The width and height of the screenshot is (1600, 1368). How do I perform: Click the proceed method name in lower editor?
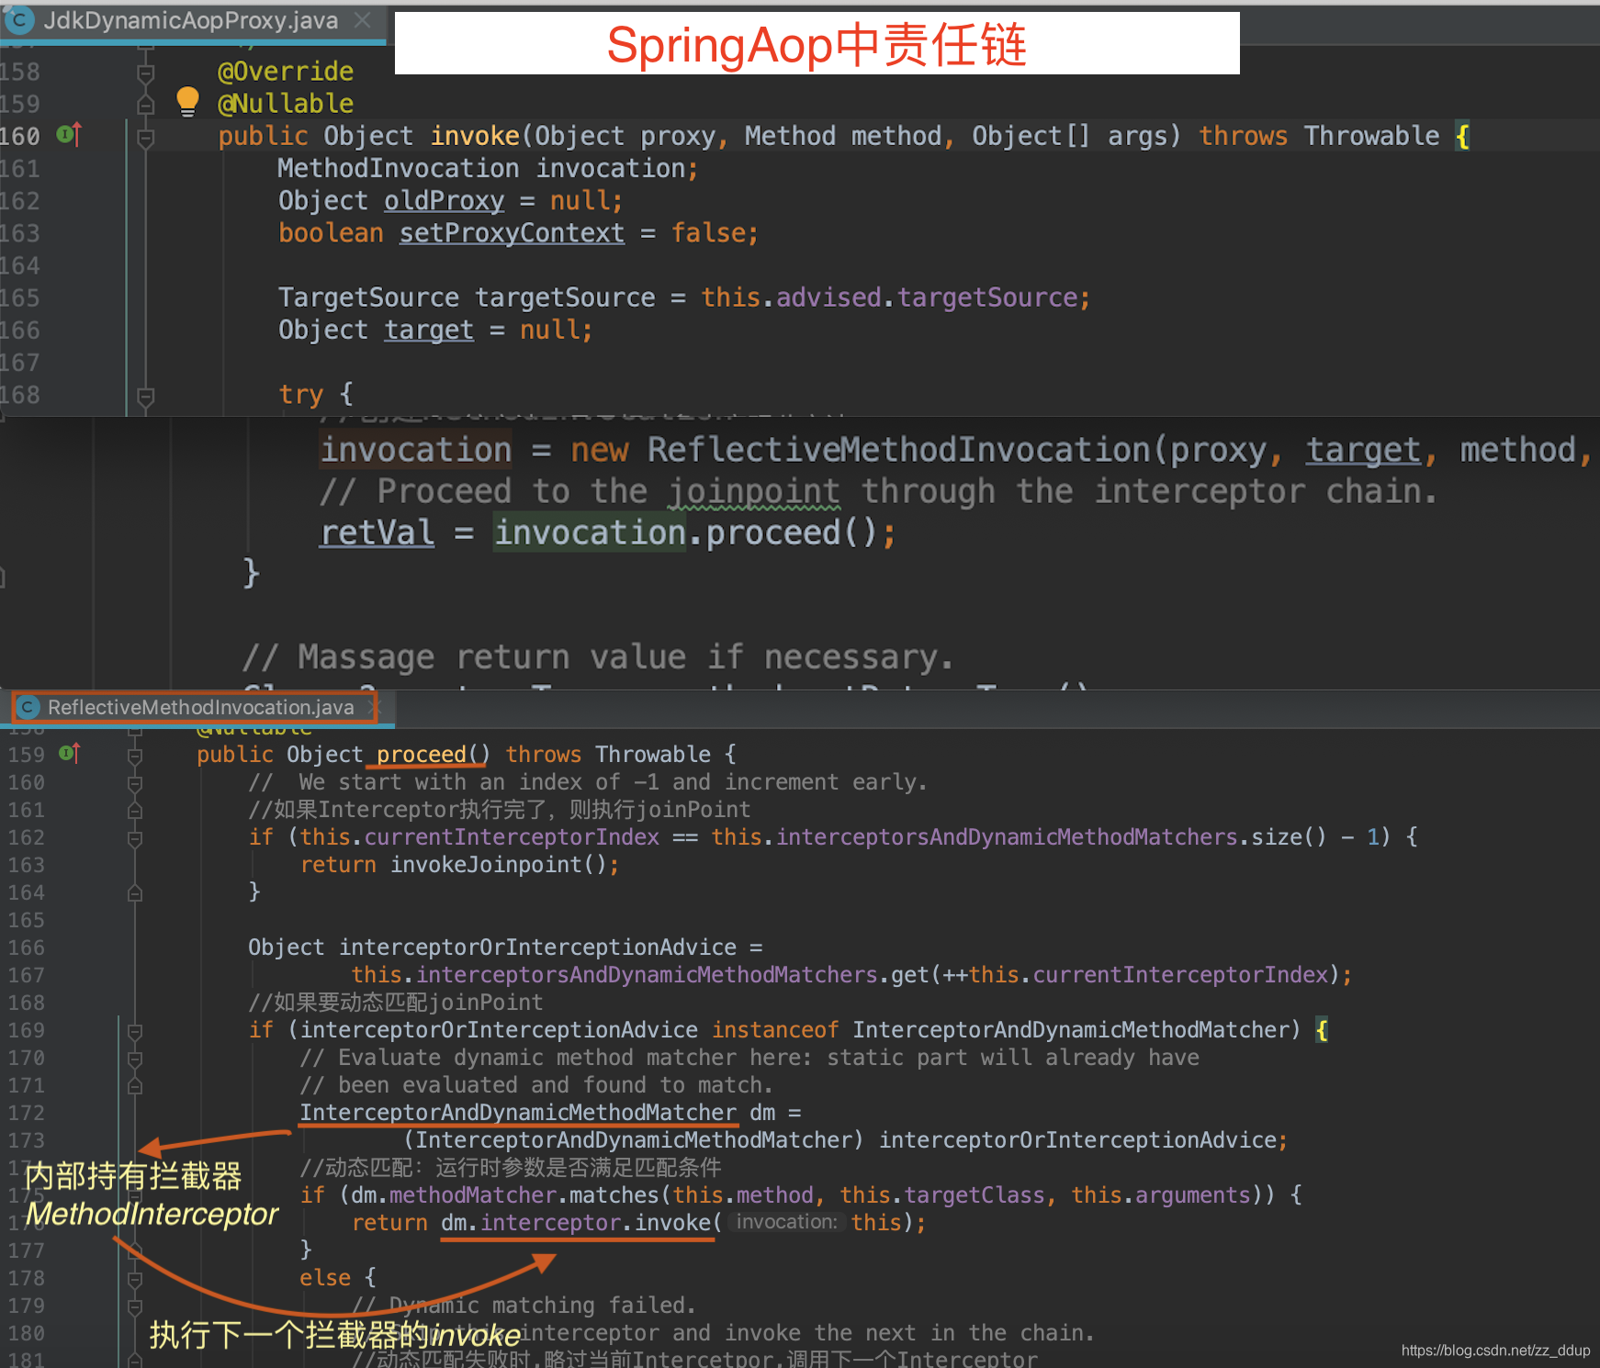(422, 754)
